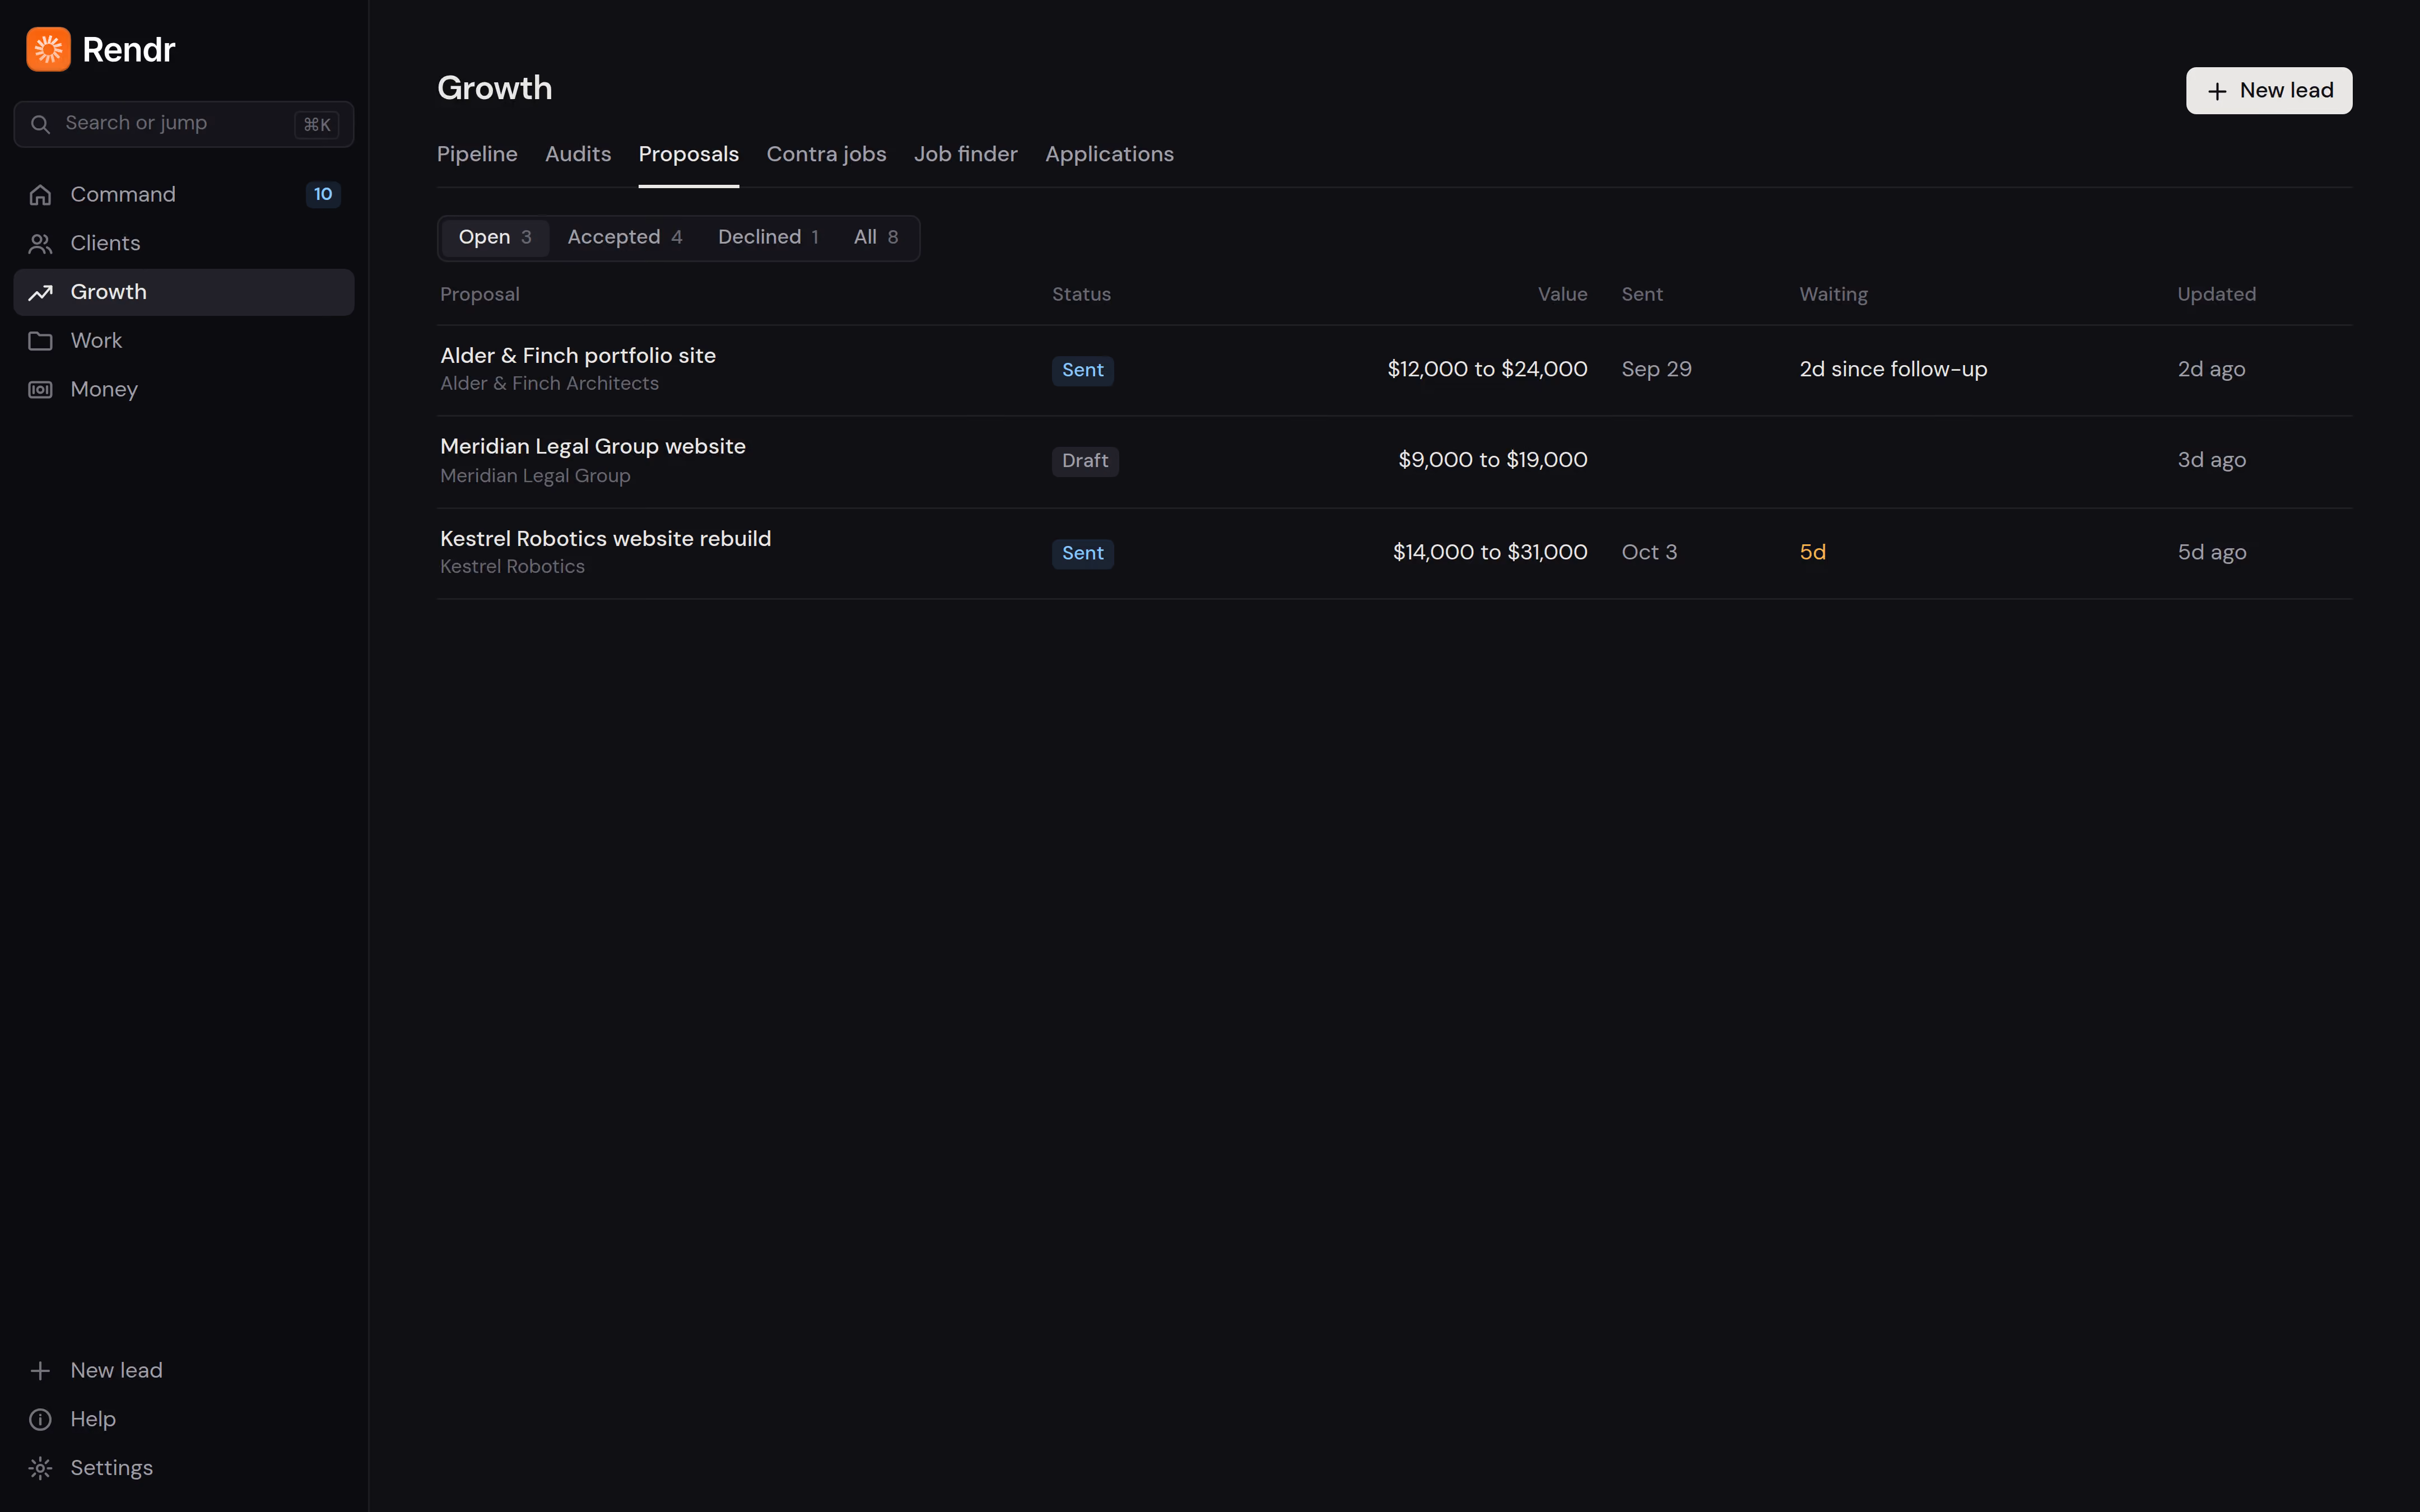Open Clients via its people icon
Viewport: 2420px width, 1512px height.
(x=40, y=244)
